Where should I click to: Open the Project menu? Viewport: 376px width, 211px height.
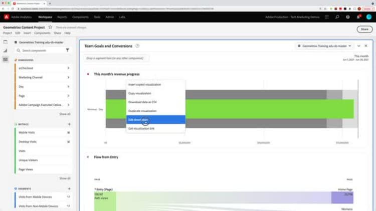click(x=8, y=33)
